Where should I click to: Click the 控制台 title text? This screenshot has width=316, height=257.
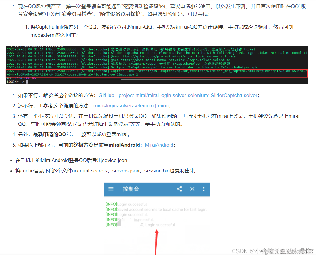click(131, 189)
